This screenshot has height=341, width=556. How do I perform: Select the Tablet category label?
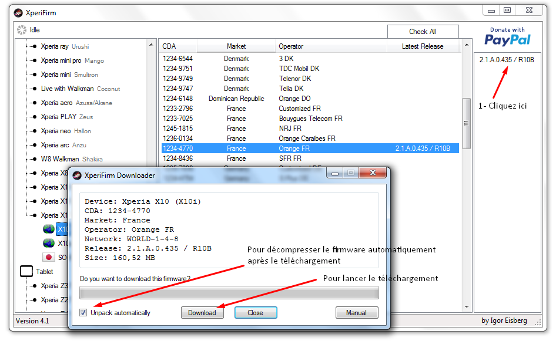[45, 272]
